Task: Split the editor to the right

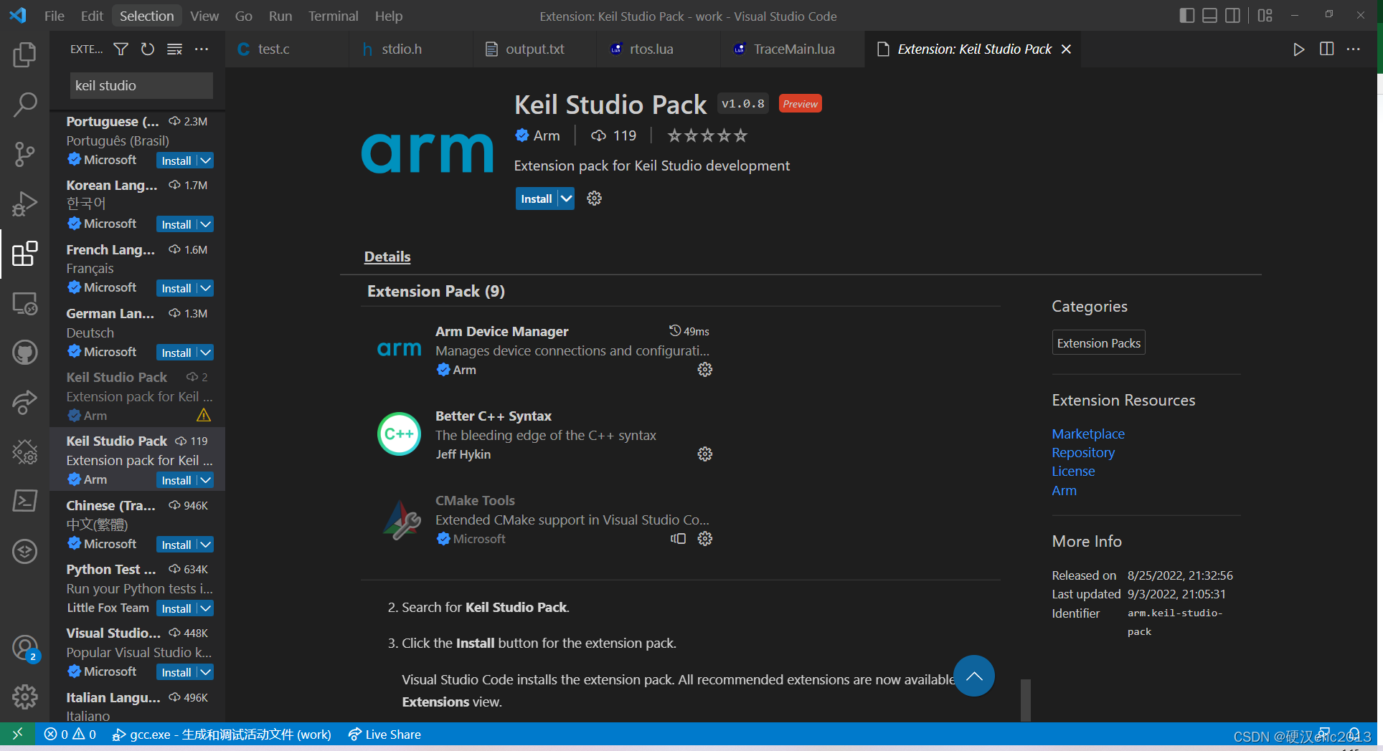Action: pyautogui.click(x=1326, y=49)
